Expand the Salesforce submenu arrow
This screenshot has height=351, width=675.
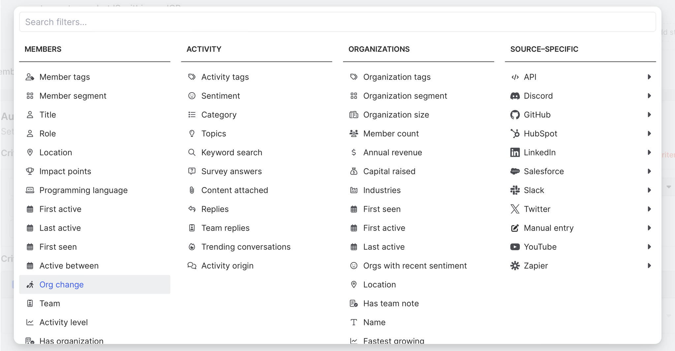[x=649, y=171]
